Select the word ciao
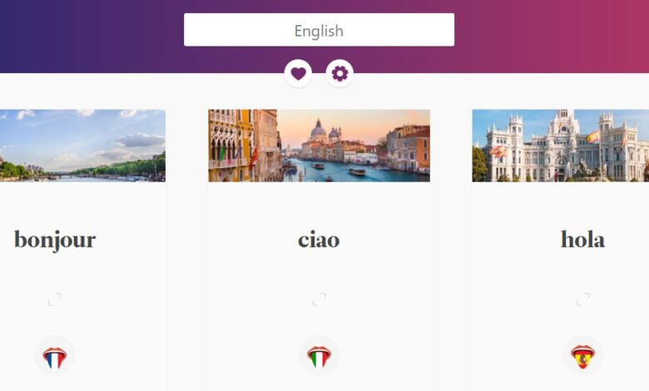 [x=320, y=240]
